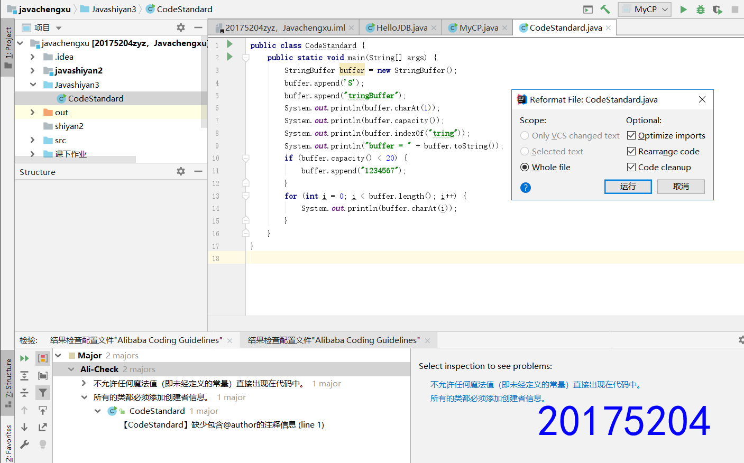
Task: Switch to the MyCP.java tab
Action: (478, 27)
